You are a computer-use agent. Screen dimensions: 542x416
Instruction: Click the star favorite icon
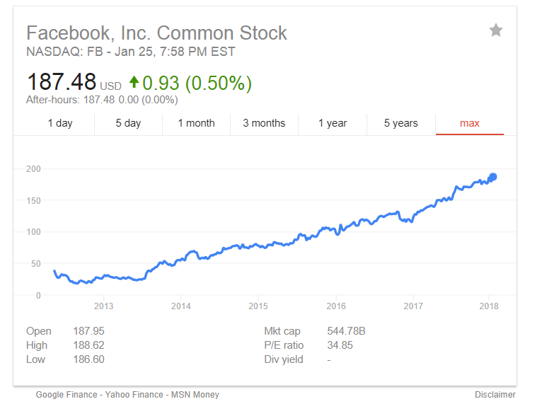tap(496, 30)
